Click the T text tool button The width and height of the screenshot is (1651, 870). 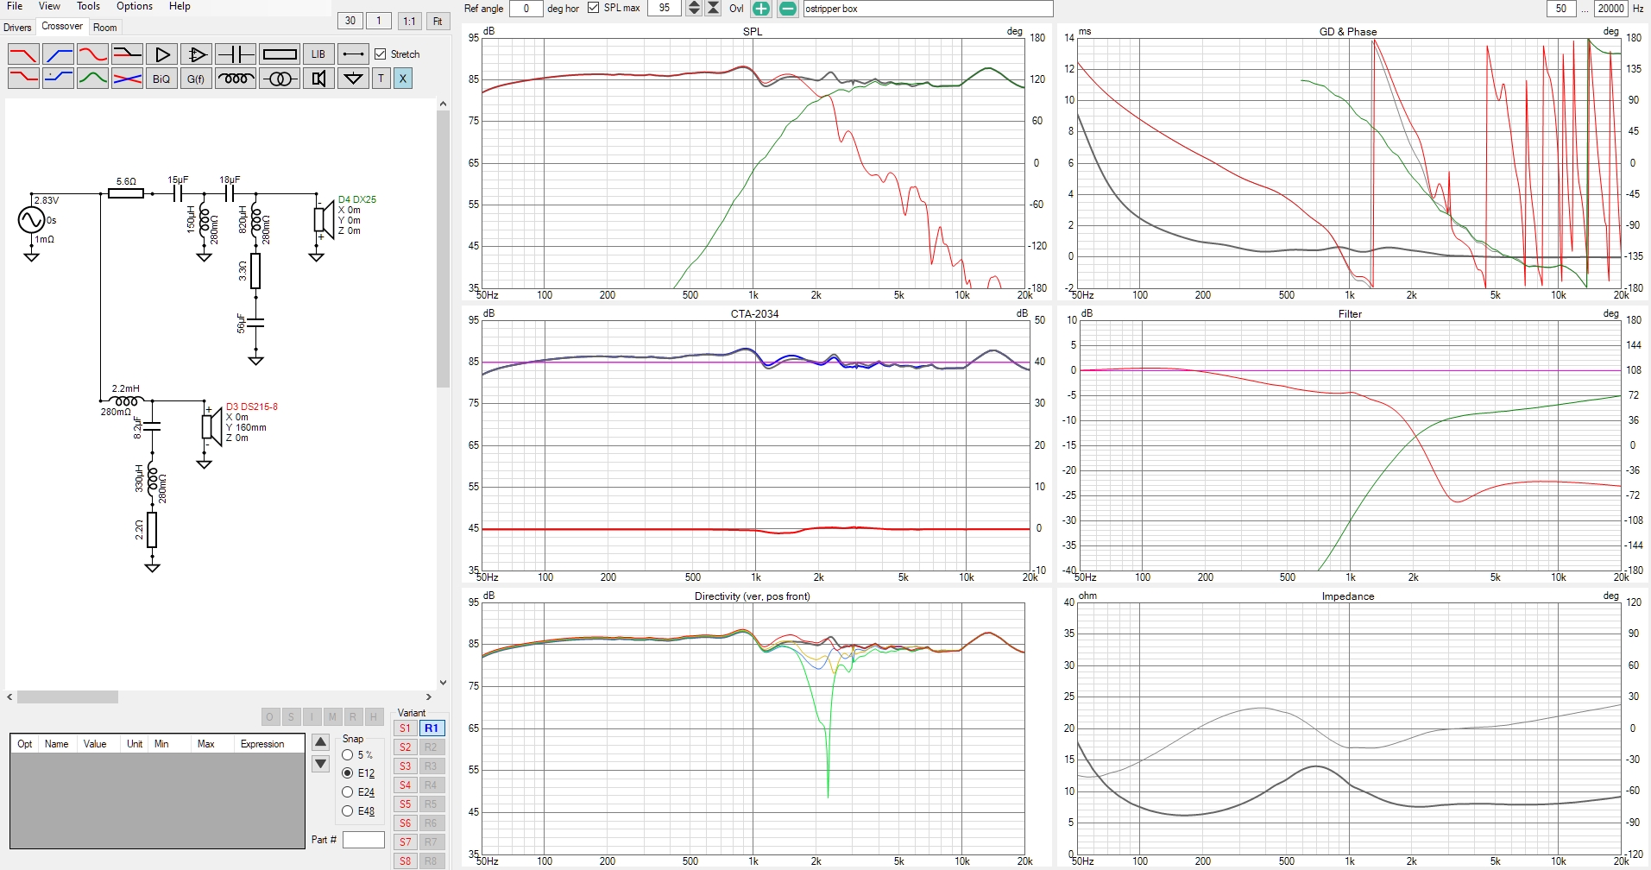pyautogui.click(x=381, y=79)
